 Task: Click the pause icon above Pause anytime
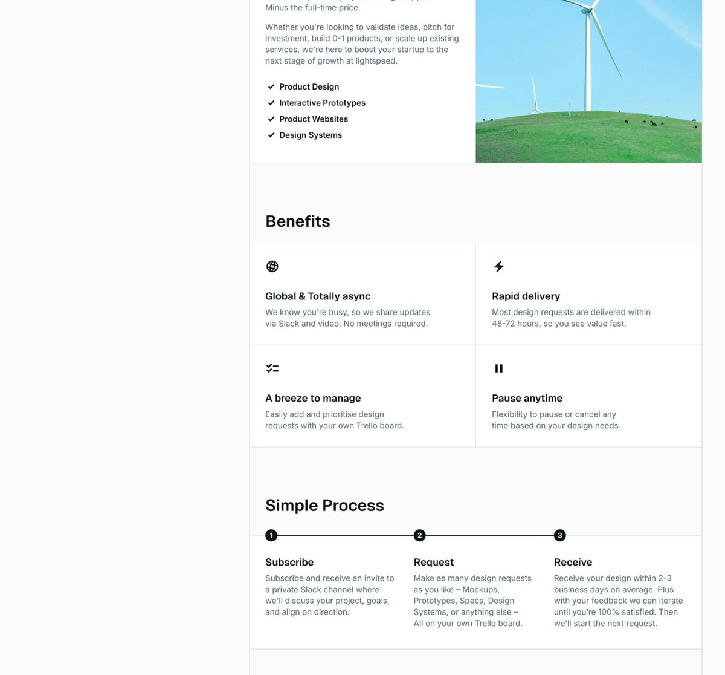(499, 368)
